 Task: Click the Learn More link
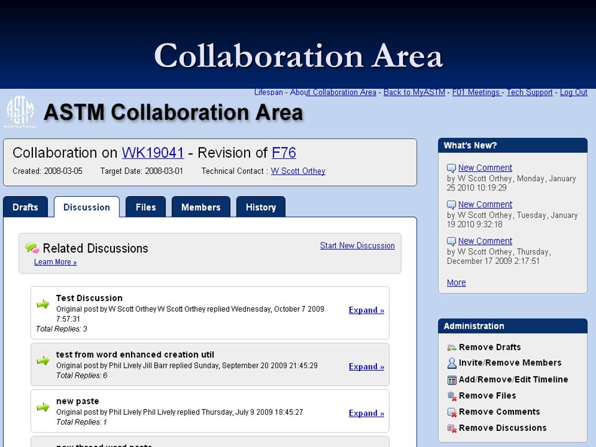click(x=55, y=262)
